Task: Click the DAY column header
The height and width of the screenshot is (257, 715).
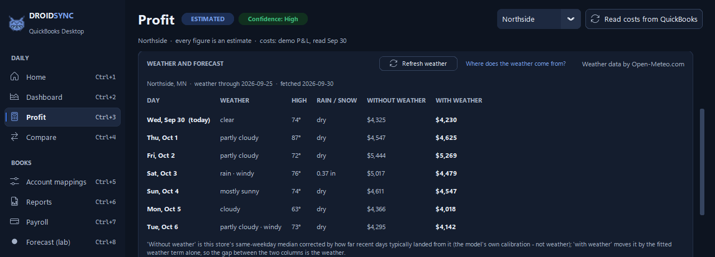Action: (x=153, y=100)
